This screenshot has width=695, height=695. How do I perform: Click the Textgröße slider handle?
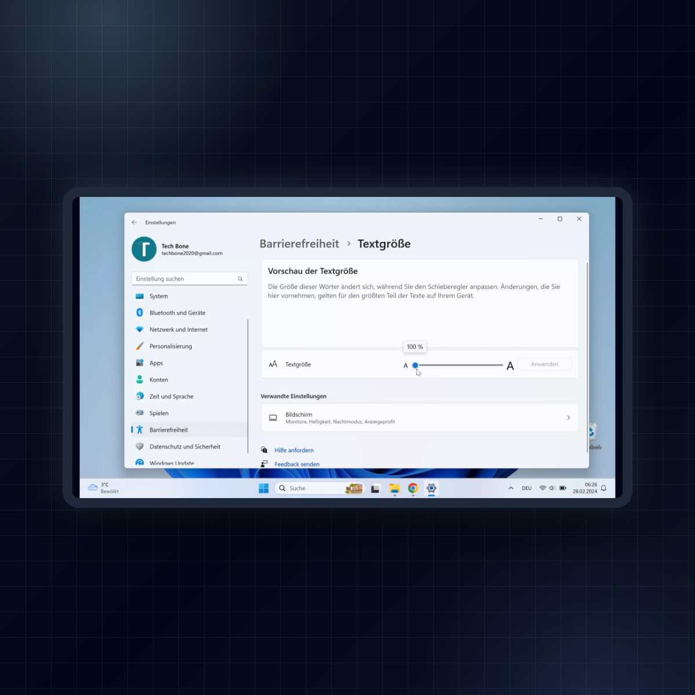pos(415,365)
